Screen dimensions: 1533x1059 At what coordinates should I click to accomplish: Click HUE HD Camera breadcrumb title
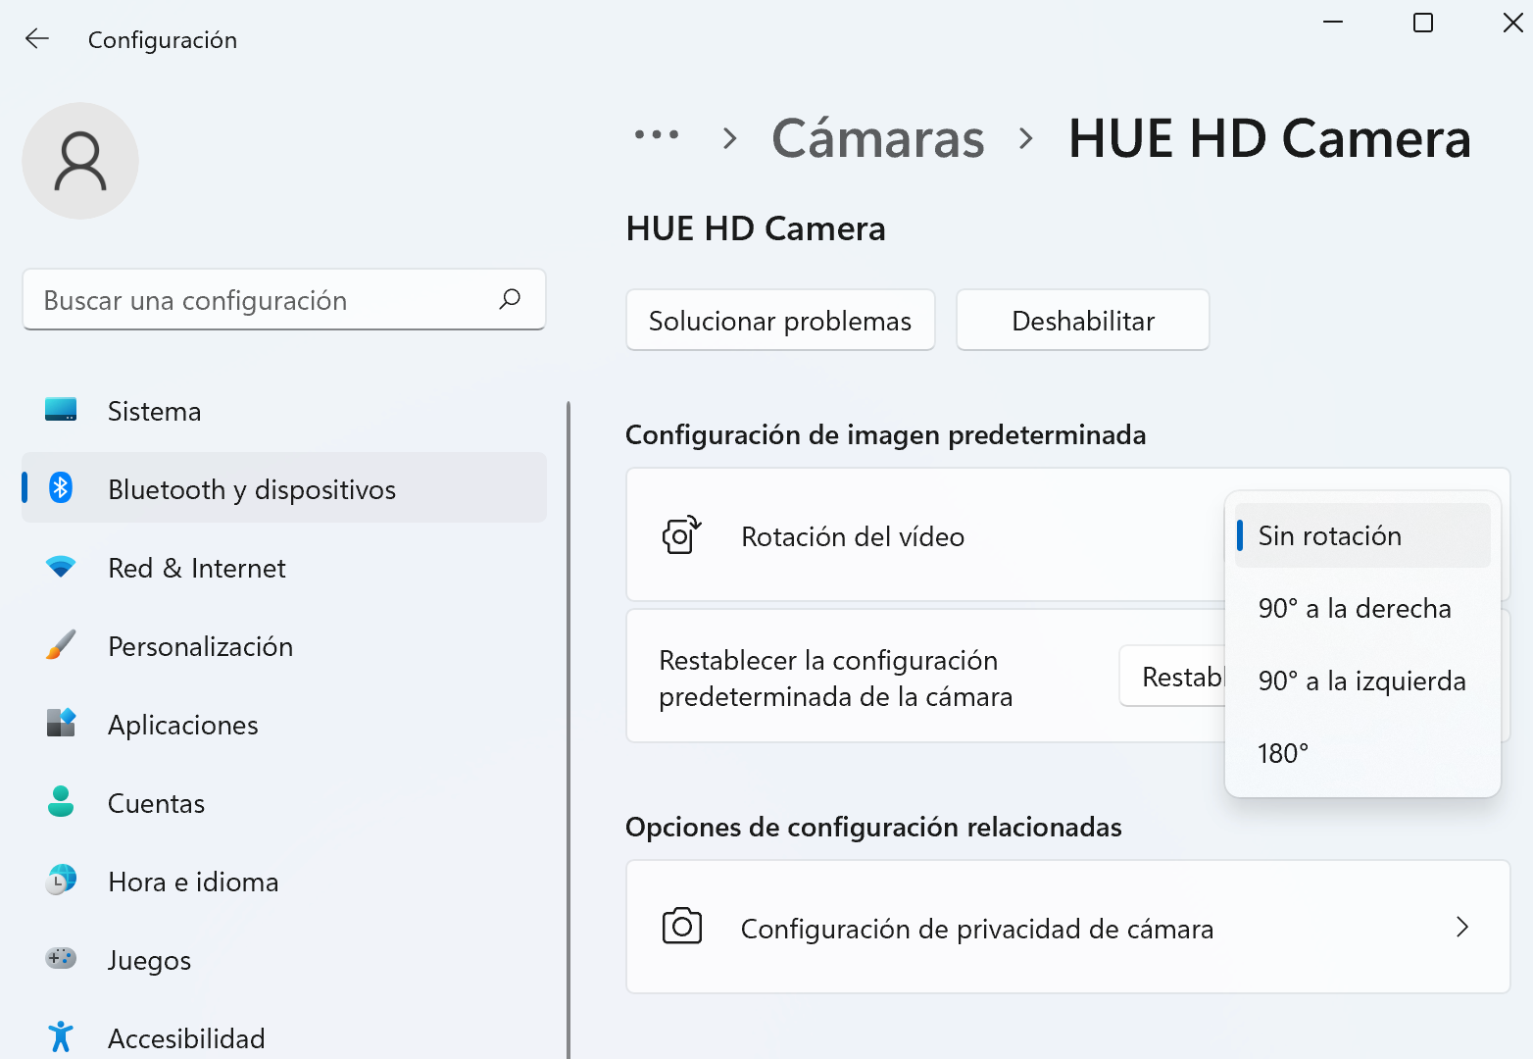pos(1269,137)
